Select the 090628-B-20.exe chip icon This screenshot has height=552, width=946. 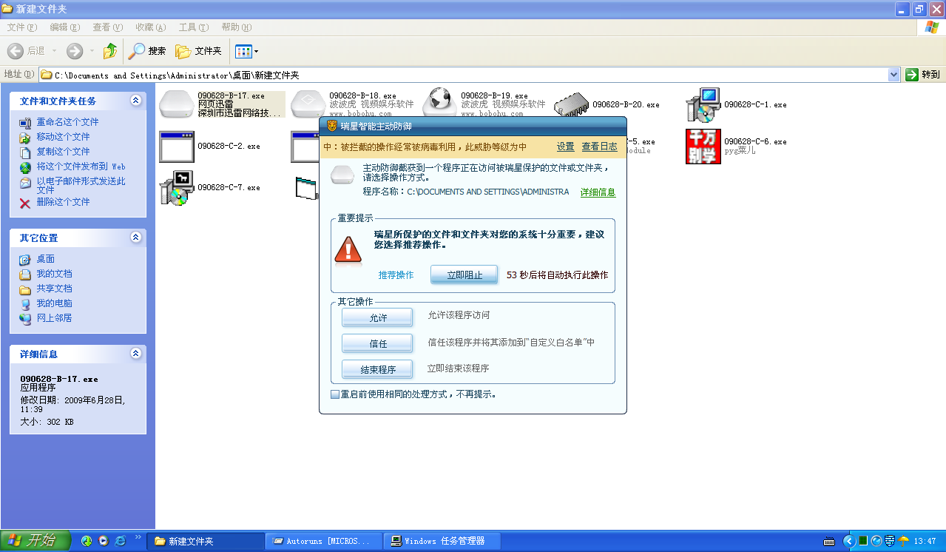click(x=572, y=105)
